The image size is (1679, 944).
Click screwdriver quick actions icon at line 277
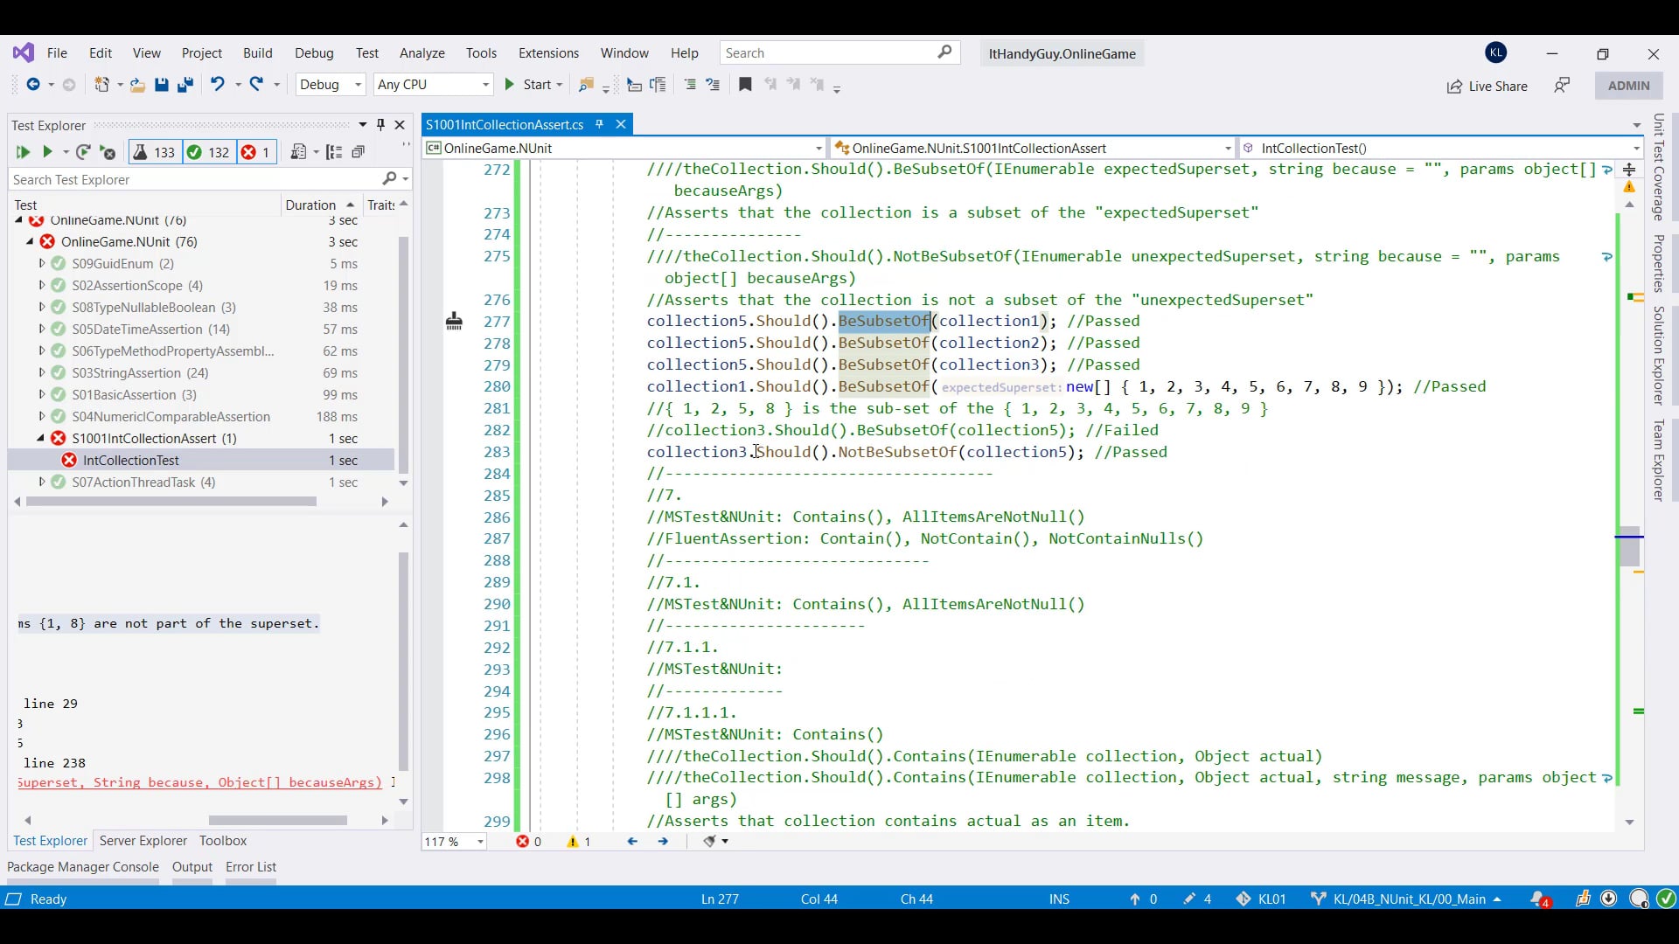coord(454,322)
